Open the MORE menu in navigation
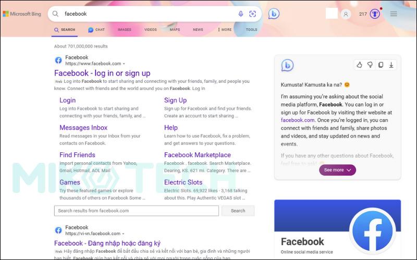The height and width of the screenshot is (260, 417). click(225, 30)
